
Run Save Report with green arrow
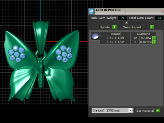(x=152, y=27)
